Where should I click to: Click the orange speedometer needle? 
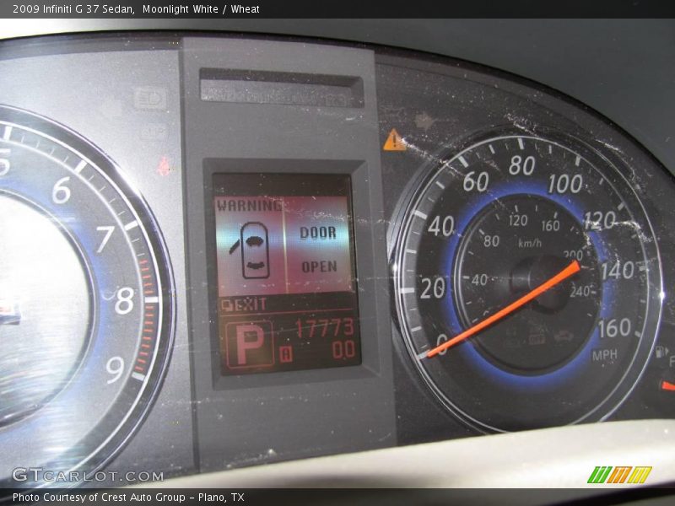pos(504,309)
